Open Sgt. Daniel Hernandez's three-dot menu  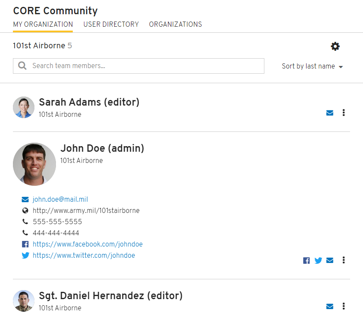coord(344,306)
